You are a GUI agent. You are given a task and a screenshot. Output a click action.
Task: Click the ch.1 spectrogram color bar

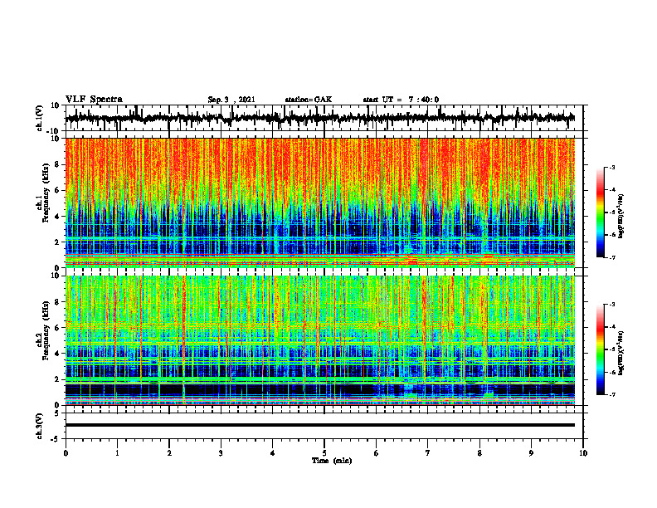[600, 212]
